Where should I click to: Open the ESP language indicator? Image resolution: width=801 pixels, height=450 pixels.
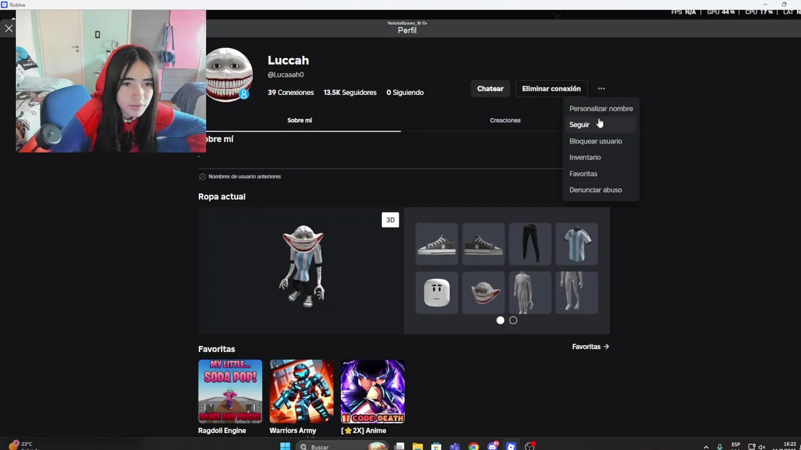[736, 446]
